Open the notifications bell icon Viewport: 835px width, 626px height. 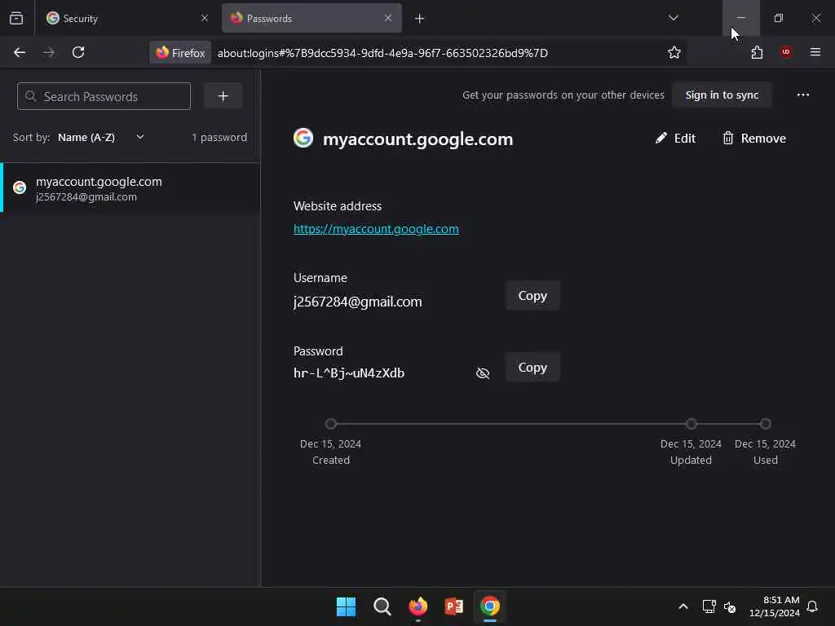813,606
